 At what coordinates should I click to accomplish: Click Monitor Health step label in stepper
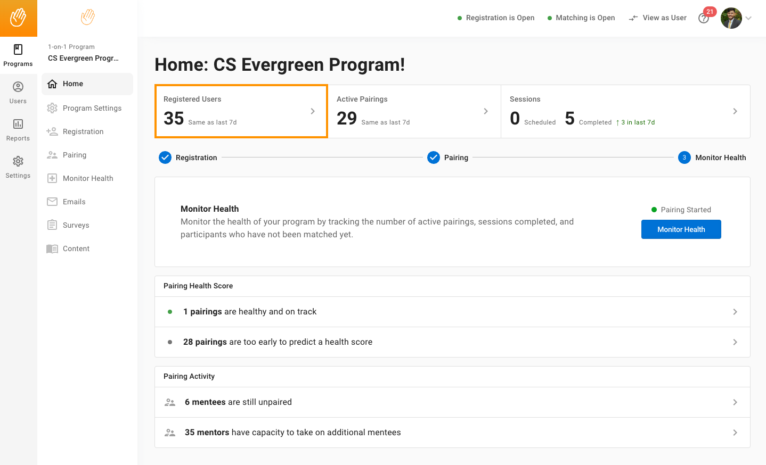(721, 157)
